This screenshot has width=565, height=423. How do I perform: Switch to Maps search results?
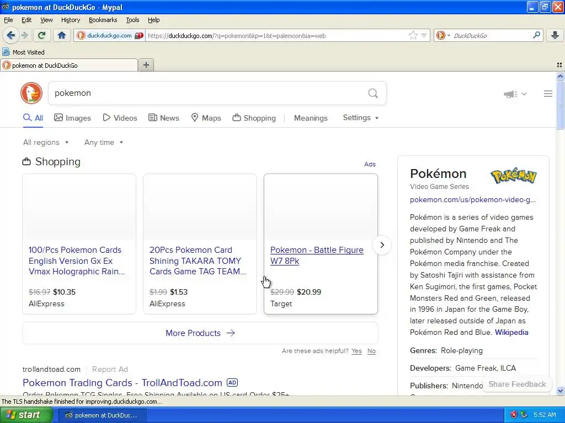(206, 118)
